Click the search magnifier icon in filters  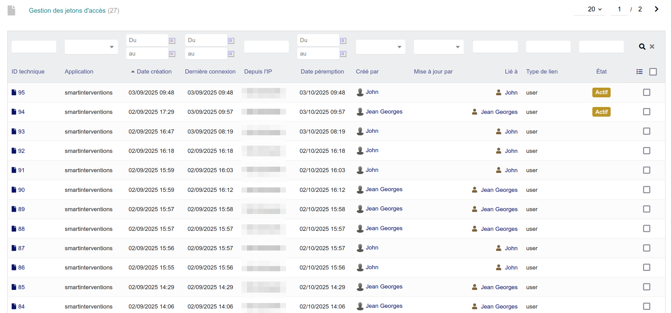coord(642,47)
